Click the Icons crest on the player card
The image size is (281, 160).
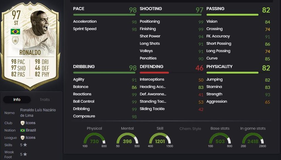tap(15, 40)
